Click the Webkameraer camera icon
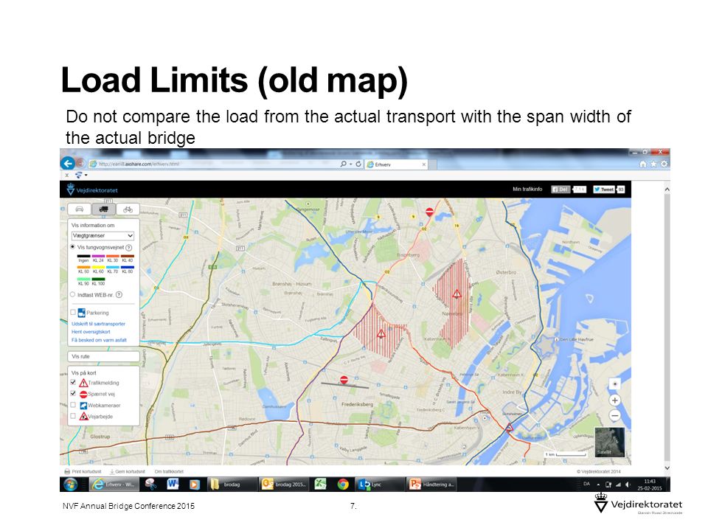Screen dimensions: 708x531 (x=83, y=405)
